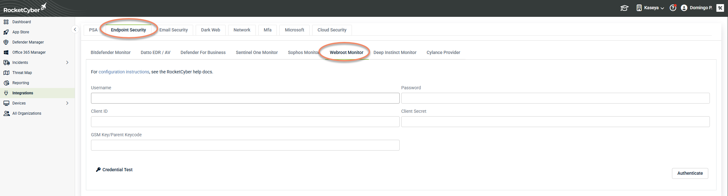Click the Threat Map icon
The image size is (728, 196).
6,73
